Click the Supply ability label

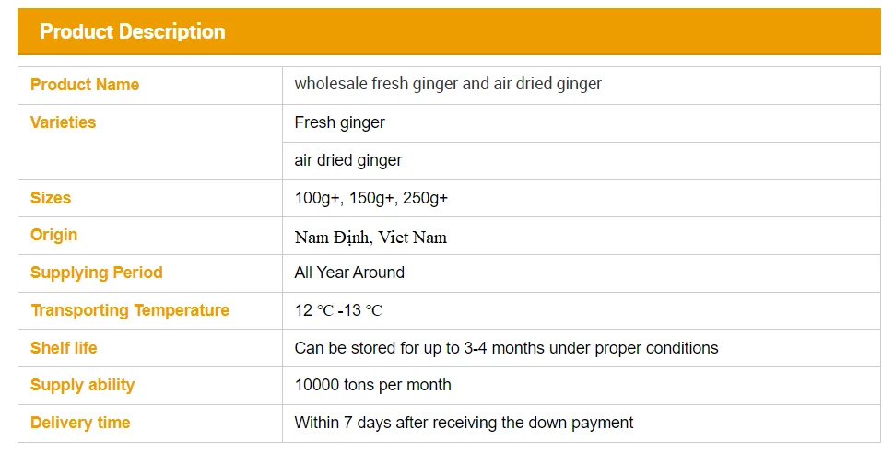[82, 385]
